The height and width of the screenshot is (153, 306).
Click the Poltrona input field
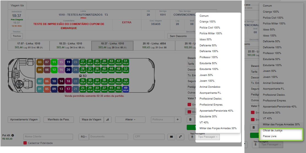pos(163,120)
